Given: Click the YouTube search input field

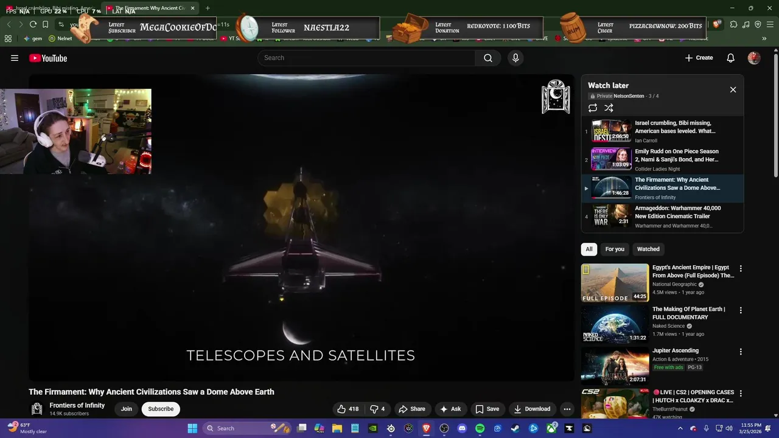Looking at the screenshot, I should click(366, 58).
